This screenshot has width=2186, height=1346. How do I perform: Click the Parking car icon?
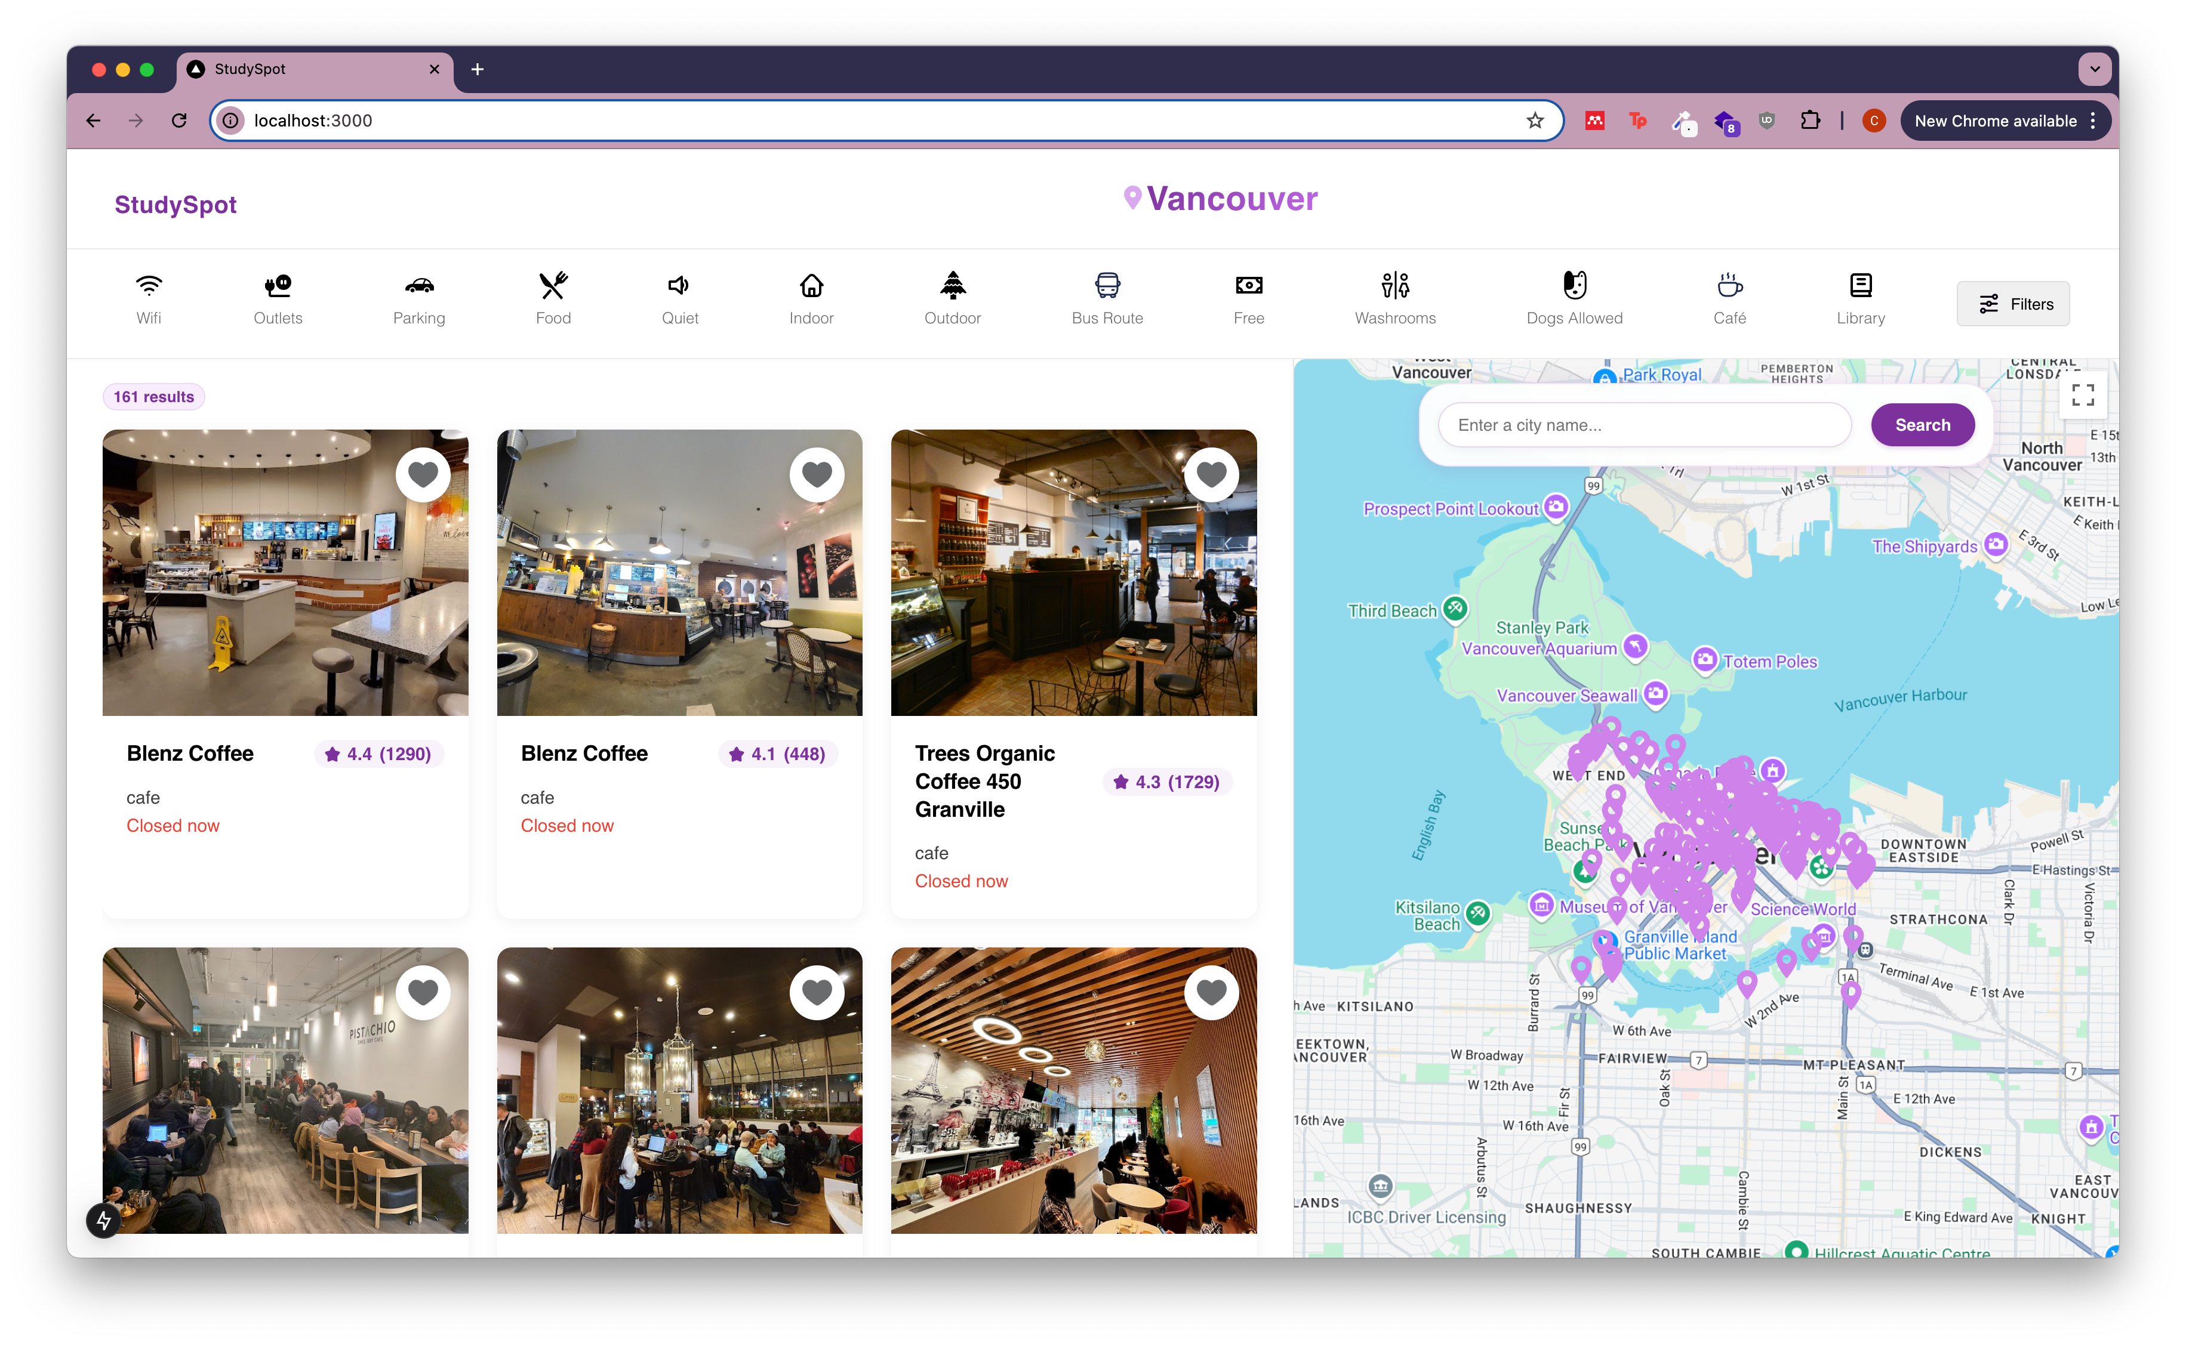[x=418, y=286]
